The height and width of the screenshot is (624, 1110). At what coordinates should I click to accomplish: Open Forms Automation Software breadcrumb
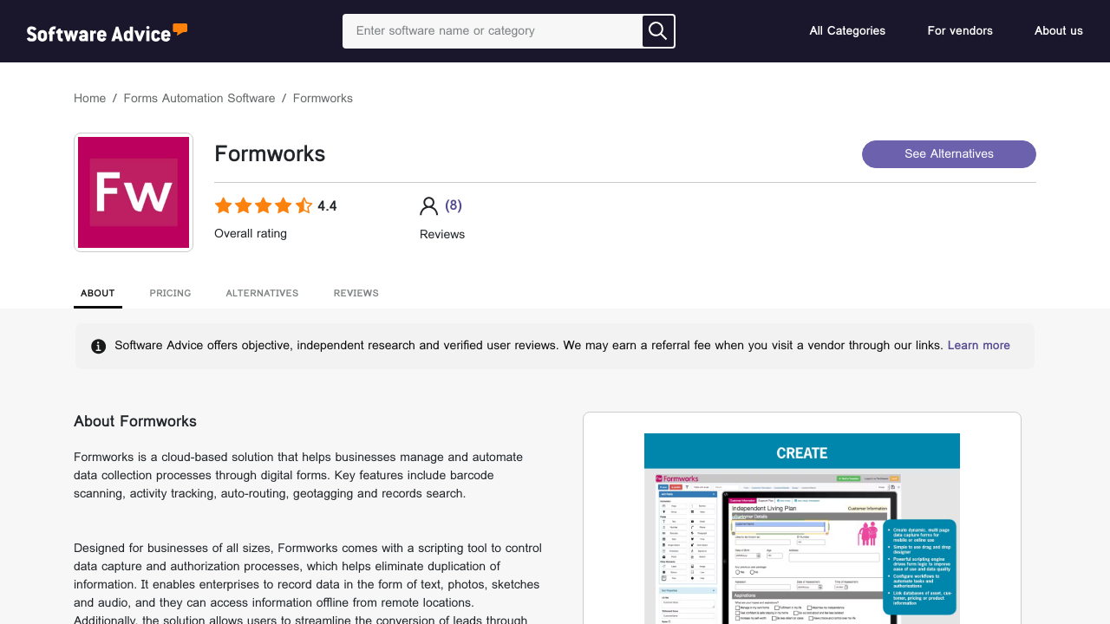click(x=199, y=99)
